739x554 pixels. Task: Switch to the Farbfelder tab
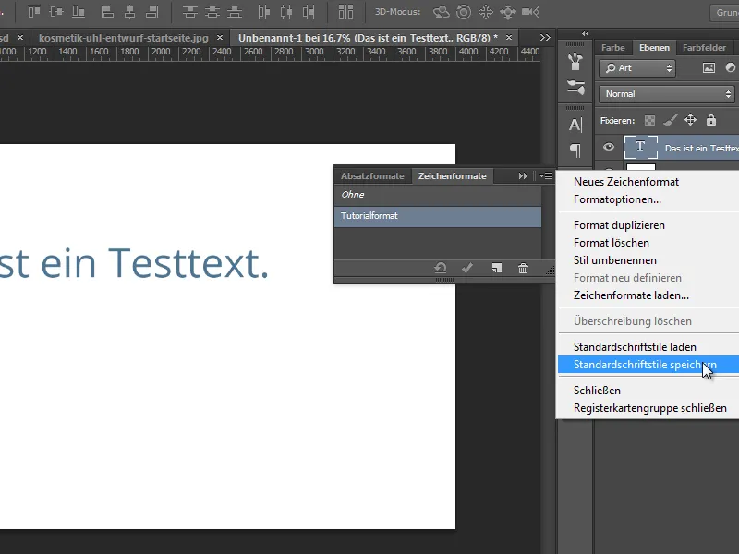[x=704, y=48]
